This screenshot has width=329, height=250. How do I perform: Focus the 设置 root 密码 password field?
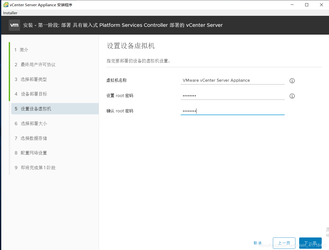[233, 96]
